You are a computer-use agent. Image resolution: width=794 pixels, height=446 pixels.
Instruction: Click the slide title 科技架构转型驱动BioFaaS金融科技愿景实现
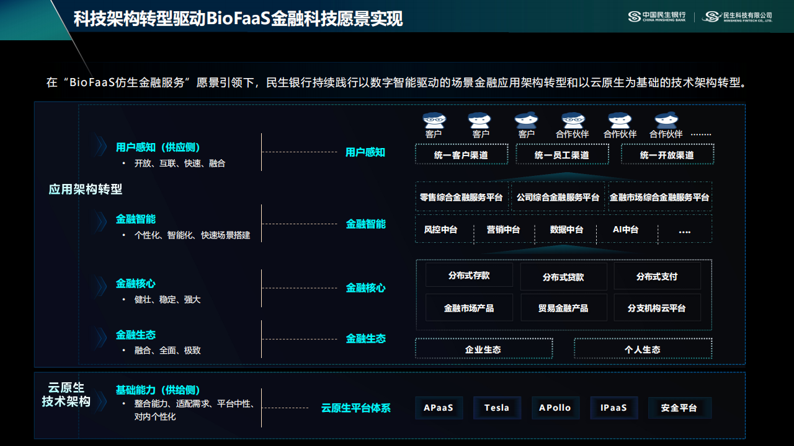(238, 19)
